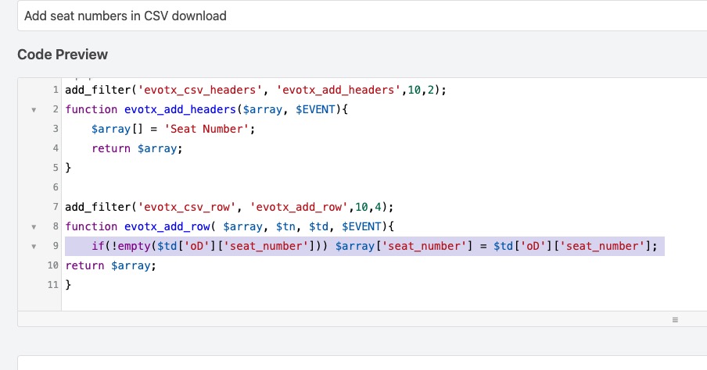Collapse the function fold arrow on line 2
Screen dimensions: 707x370
[34, 110]
